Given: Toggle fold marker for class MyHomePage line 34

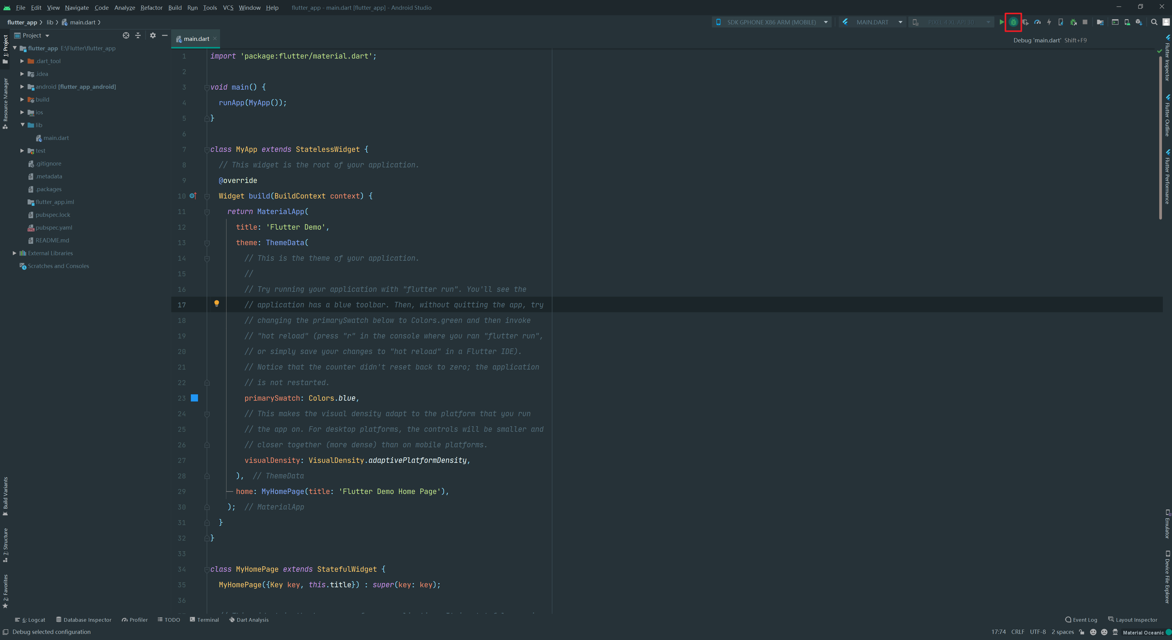Looking at the screenshot, I should tap(207, 570).
